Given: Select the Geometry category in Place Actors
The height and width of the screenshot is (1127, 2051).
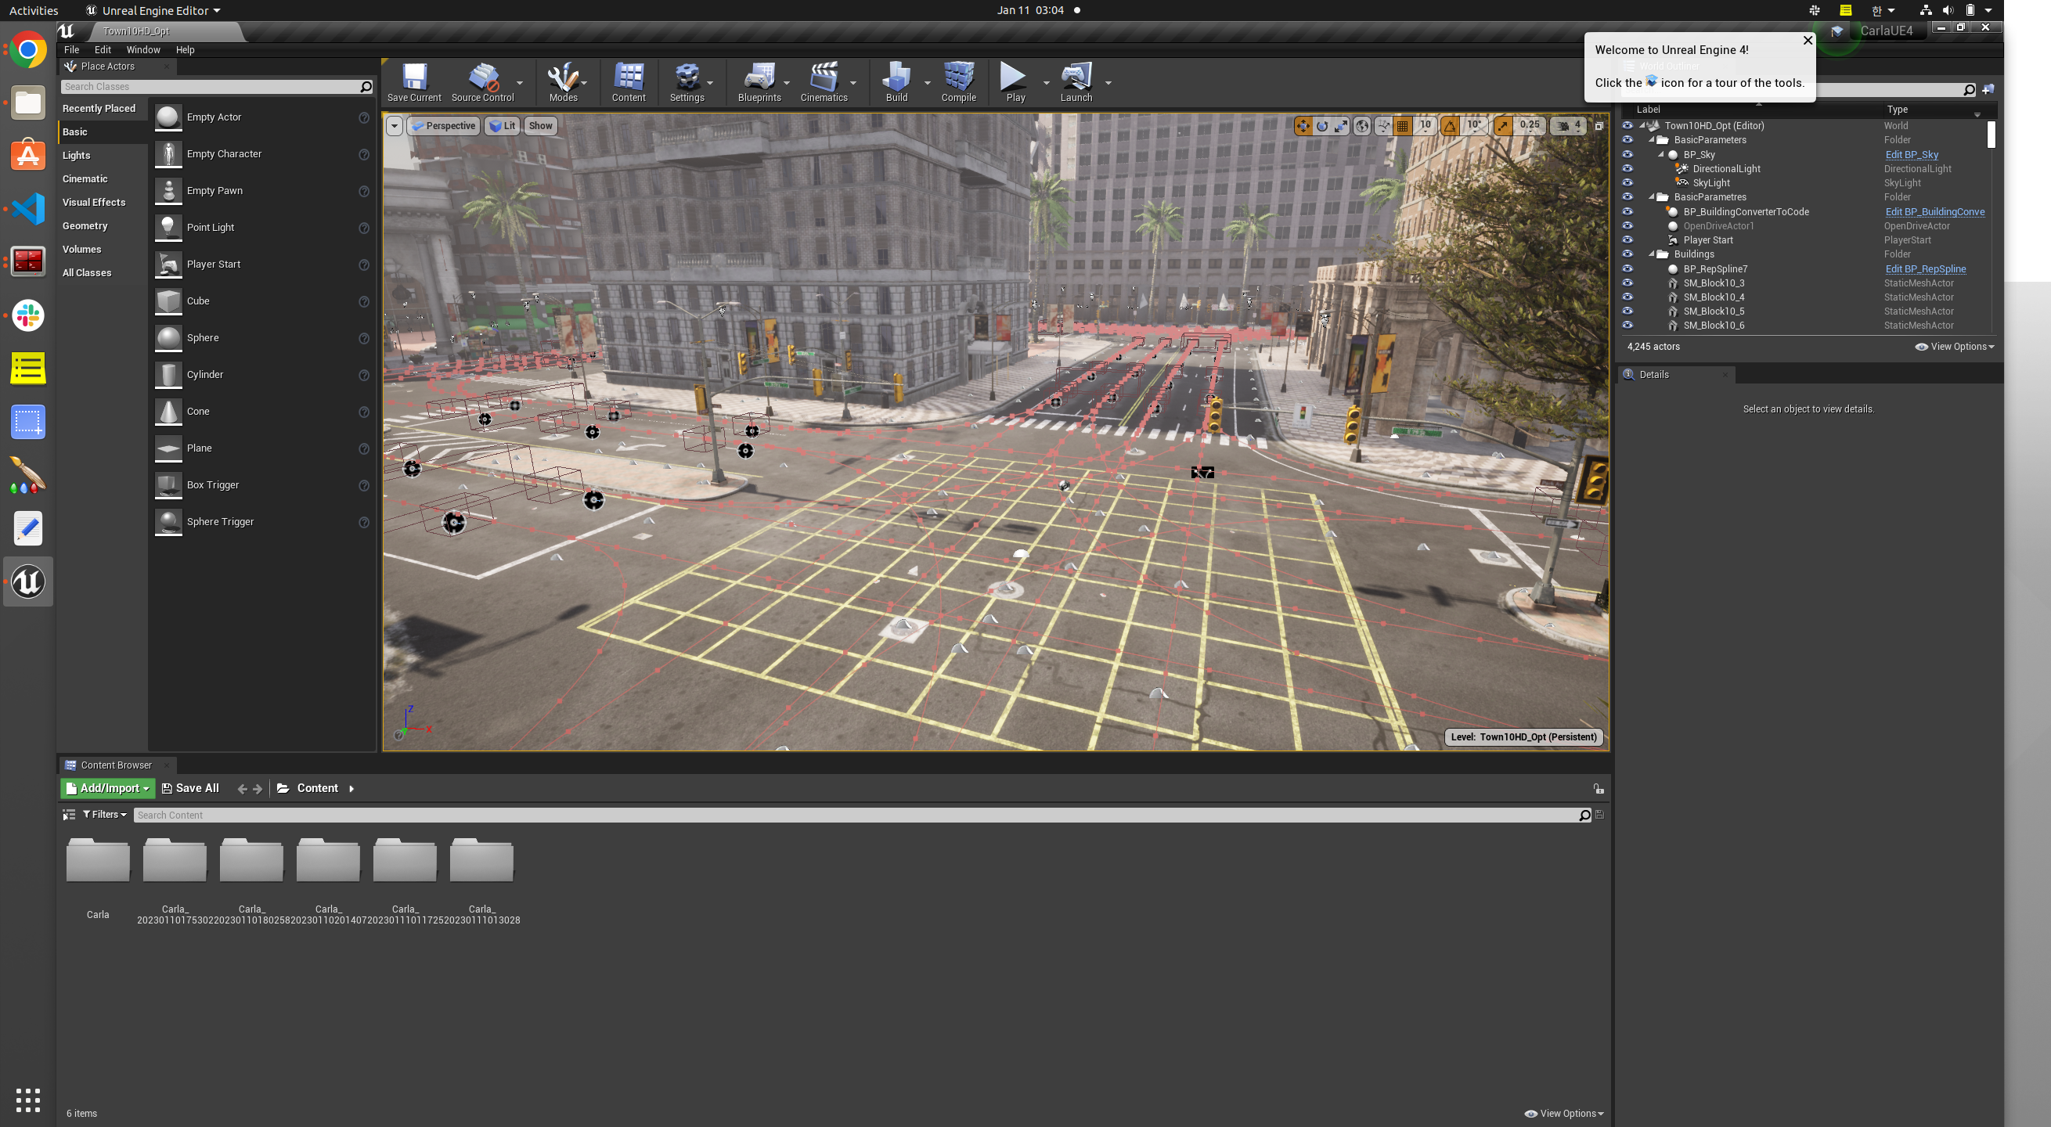Looking at the screenshot, I should click(85, 226).
